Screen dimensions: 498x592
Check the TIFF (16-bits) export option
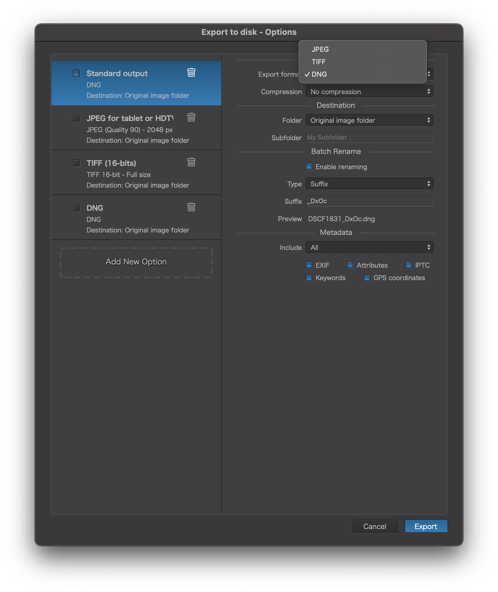(76, 163)
